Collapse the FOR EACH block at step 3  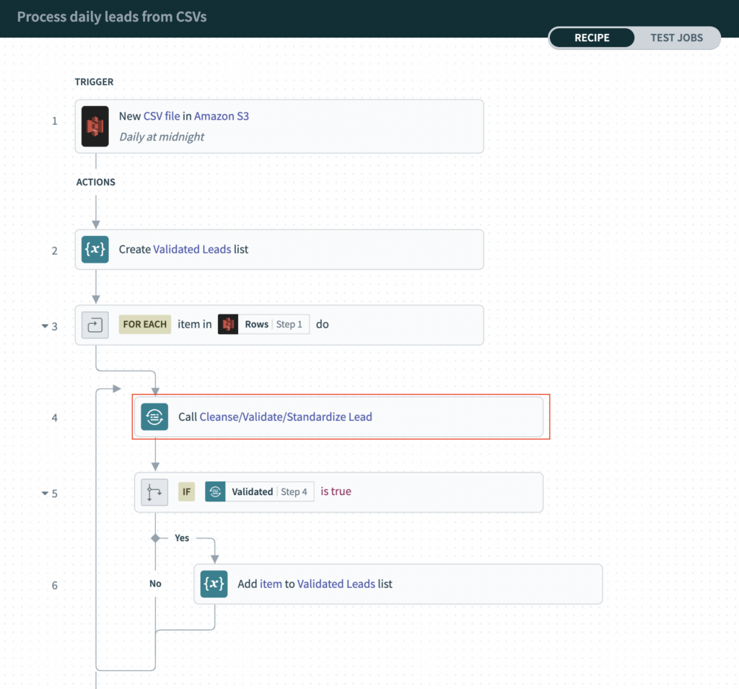45,326
